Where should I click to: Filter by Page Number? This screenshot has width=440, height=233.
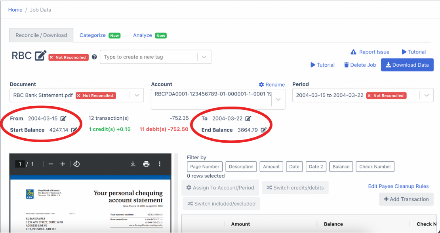pos(205,166)
